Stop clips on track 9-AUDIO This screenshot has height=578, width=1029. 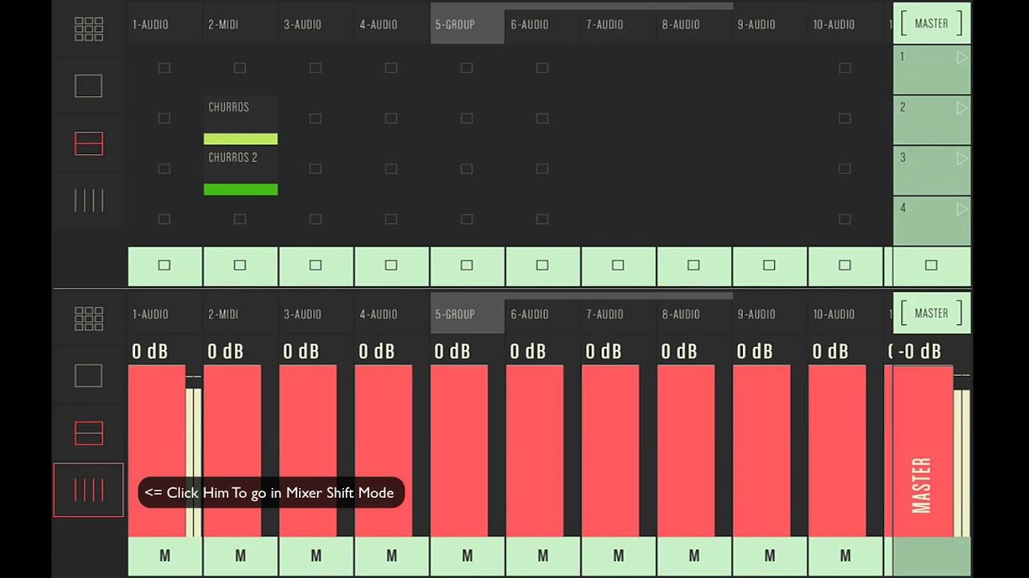click(769, 266)
